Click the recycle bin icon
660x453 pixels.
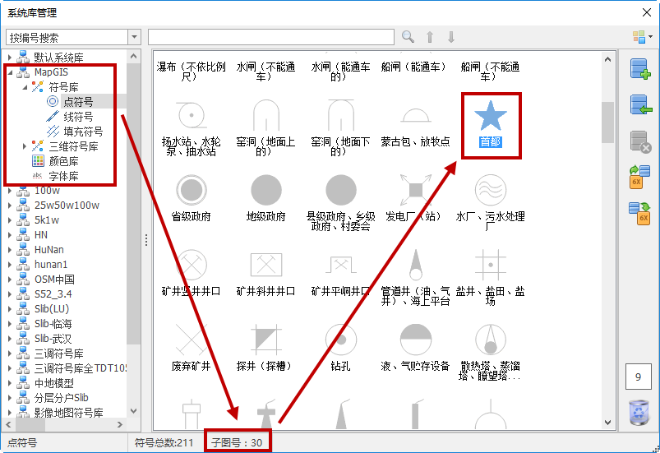(x=639, y=413)
